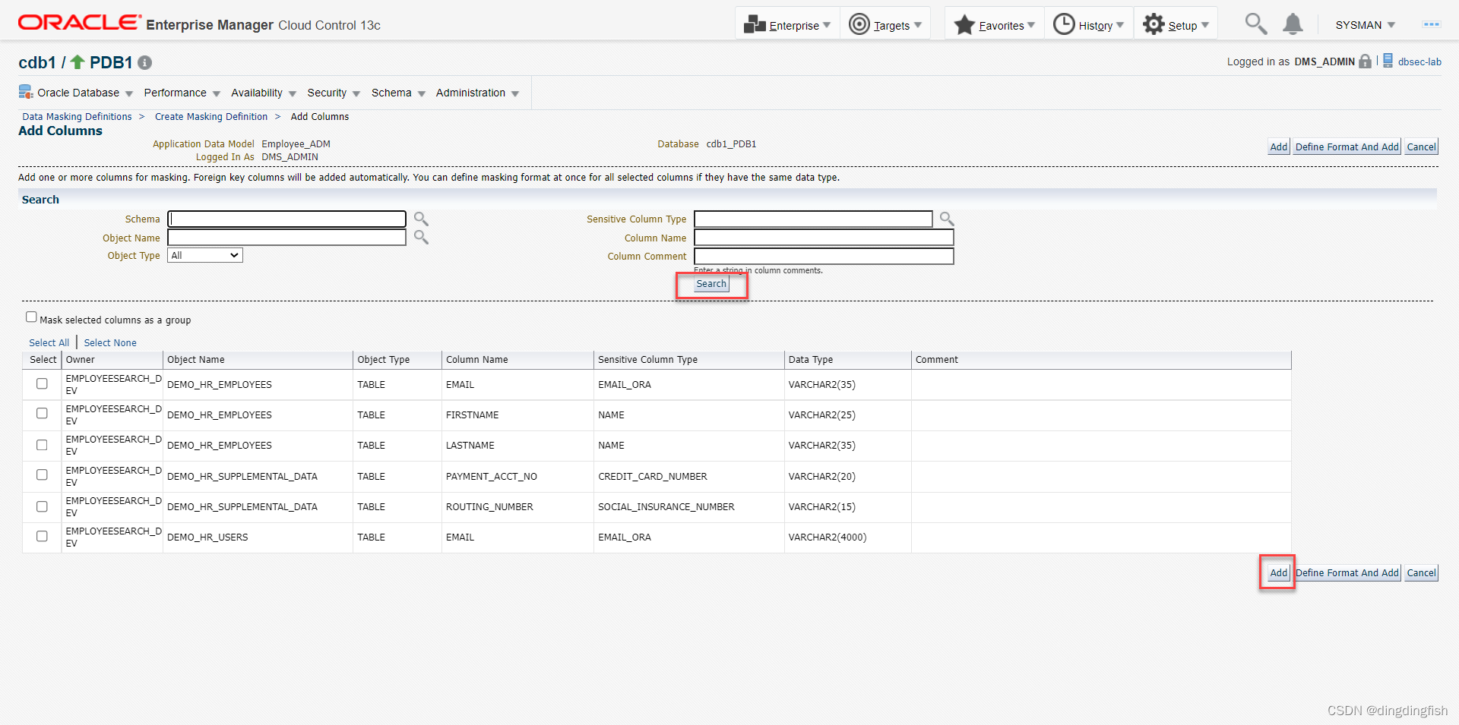
Task: Expand the Administration menu
Action: click(x=477, y=93)
